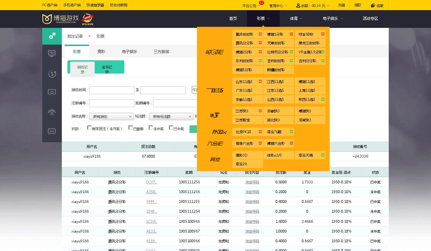The height and width of the screenshot is (251, 431).
Task: Click the 游戏时间 date input field
Action: click(x=111, y=90)
